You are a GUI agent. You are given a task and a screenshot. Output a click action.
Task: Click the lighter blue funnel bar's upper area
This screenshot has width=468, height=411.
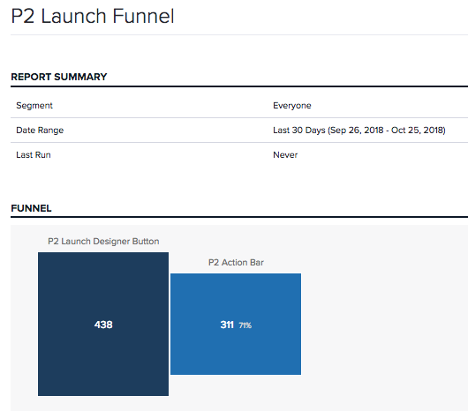[236, 292]
